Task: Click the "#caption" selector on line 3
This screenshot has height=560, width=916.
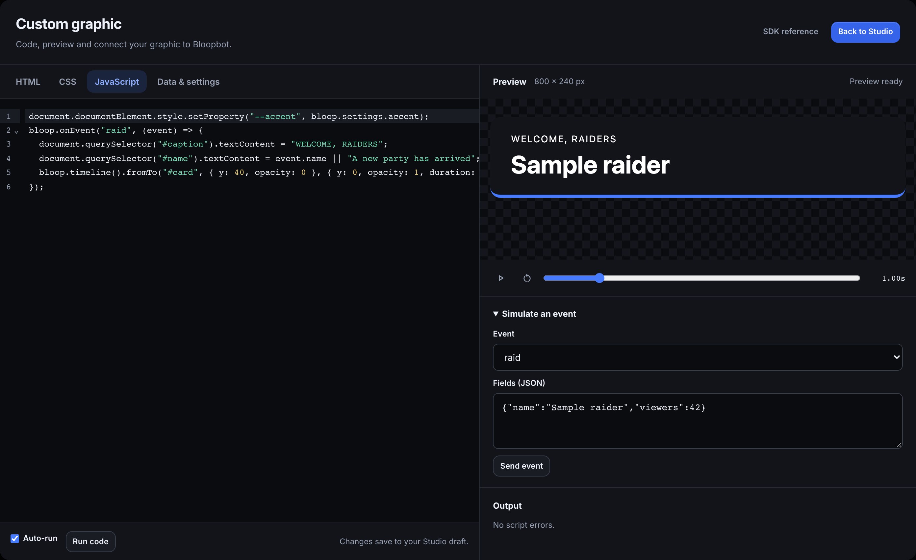Action: [183, 144]
